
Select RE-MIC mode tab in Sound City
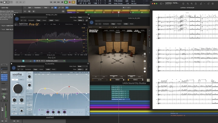point(137,30)
